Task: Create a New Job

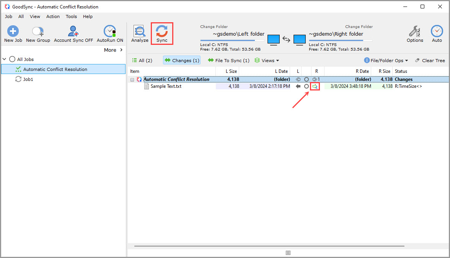Action: pos(13,34)
